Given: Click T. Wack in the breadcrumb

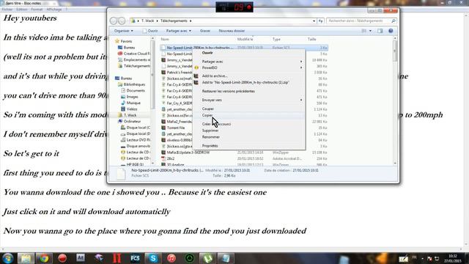Looking at the screenshot, I should coord(147,21).
